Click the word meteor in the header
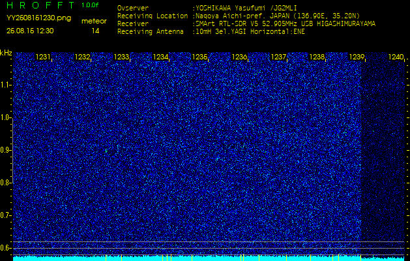Image resolution: width=410 pixels, height=261 pixels. 94,22
